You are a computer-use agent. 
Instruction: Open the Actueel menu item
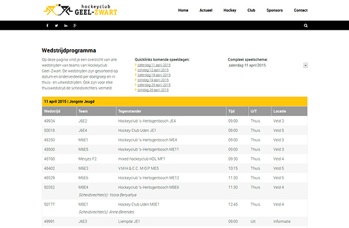coord(206,10)
